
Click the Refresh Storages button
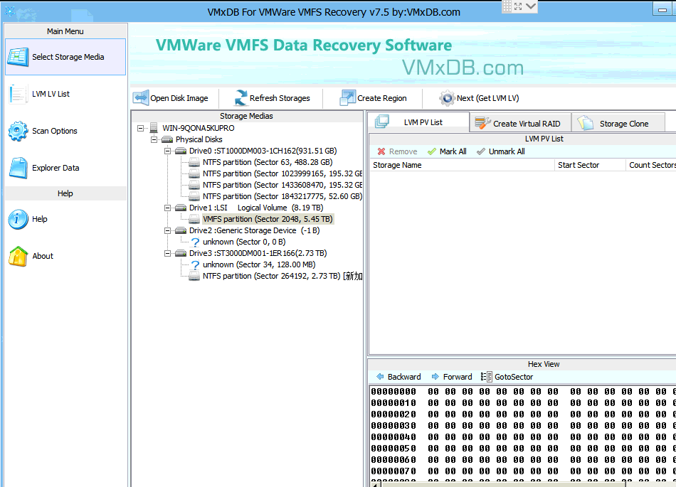272,98
